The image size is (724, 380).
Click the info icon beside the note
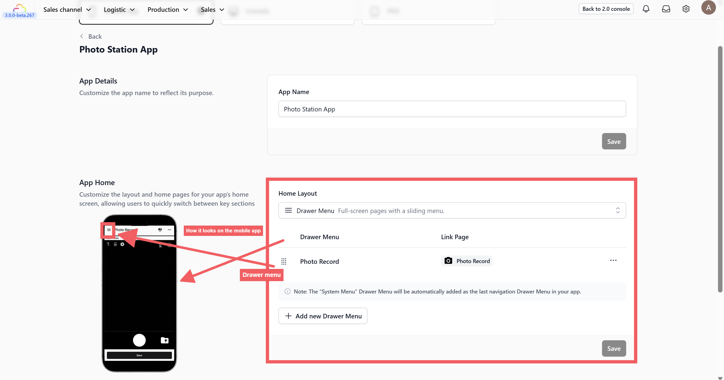[x=287, y=291]
